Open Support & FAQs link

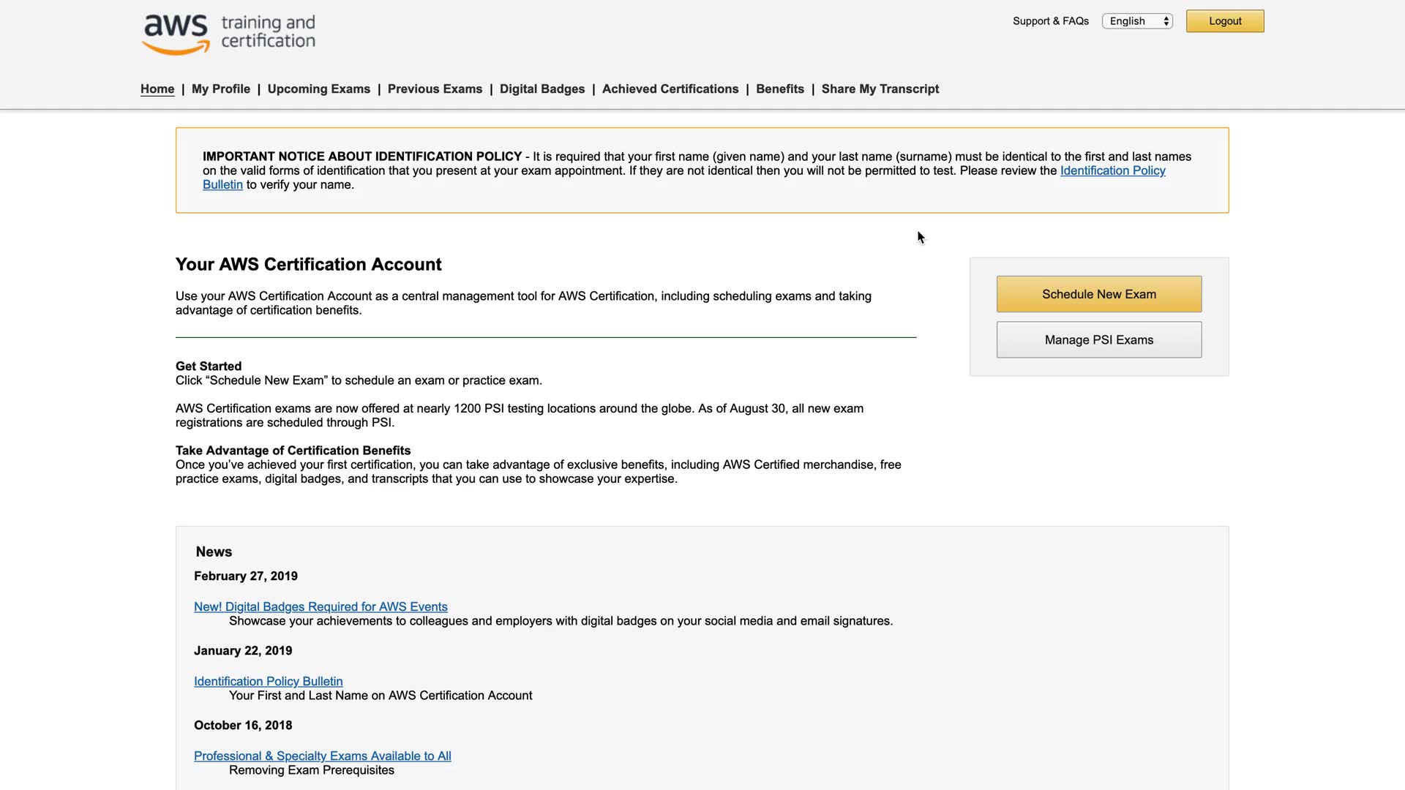[1050, 21]
